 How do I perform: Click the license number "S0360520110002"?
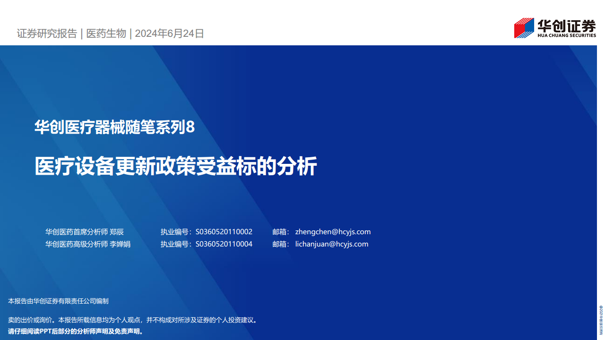point(224,232)
